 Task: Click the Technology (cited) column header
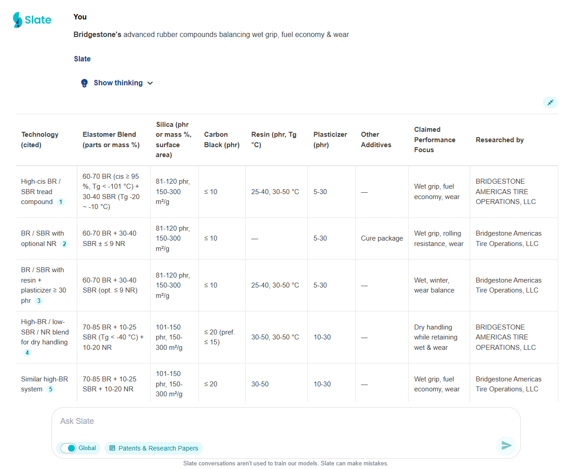pos(40,139)
